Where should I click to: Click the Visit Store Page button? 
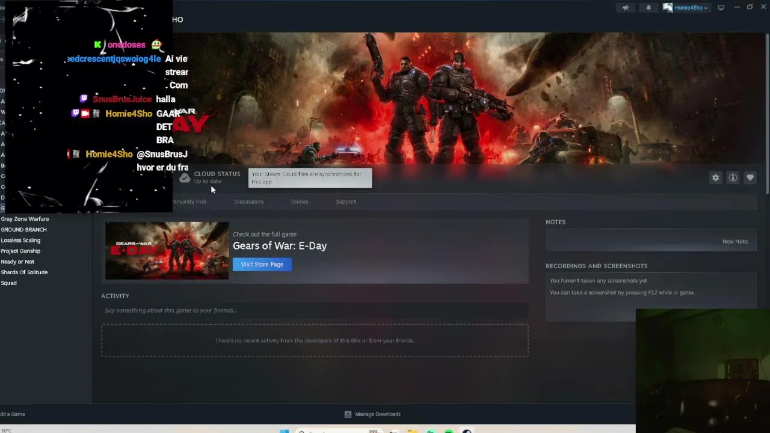pos(262,264)
